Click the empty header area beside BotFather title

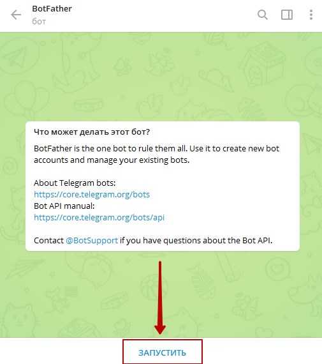pos(162,15)
